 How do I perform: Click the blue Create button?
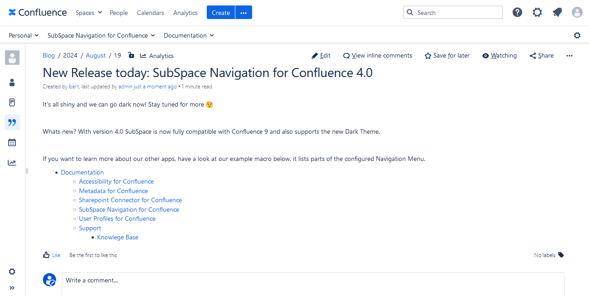pos(221,13)
